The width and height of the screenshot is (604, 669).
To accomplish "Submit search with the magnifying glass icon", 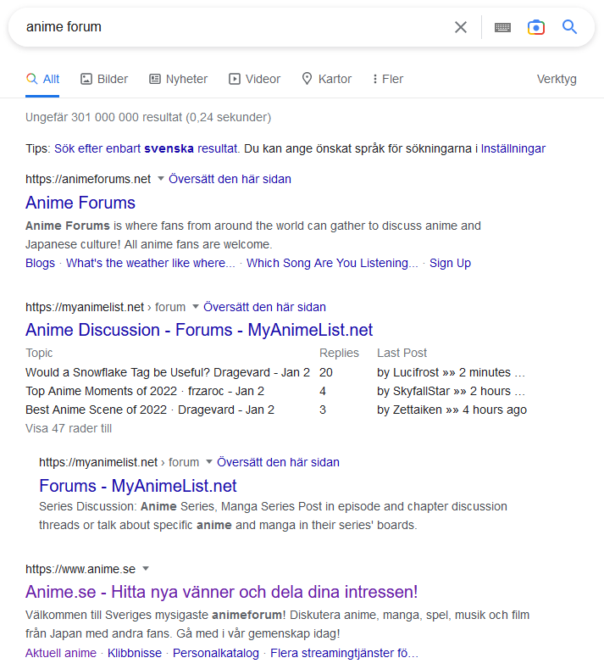I will coord(569,27).
